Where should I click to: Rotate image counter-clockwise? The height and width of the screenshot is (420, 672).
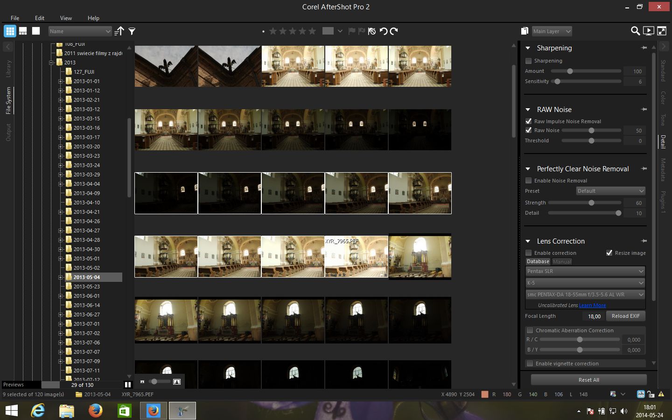[x=384, y=31]
